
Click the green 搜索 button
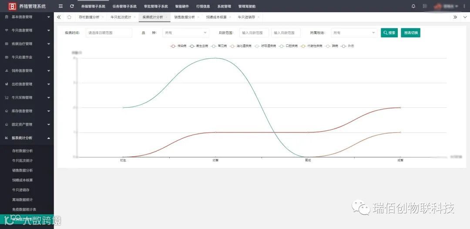[389, 33]
